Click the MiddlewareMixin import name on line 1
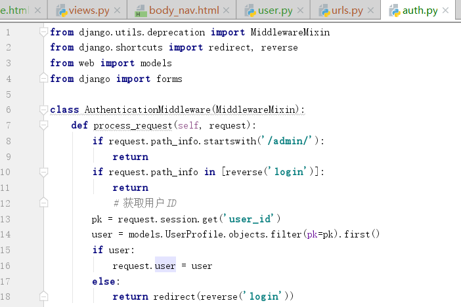461x307 pixels. 290,32
